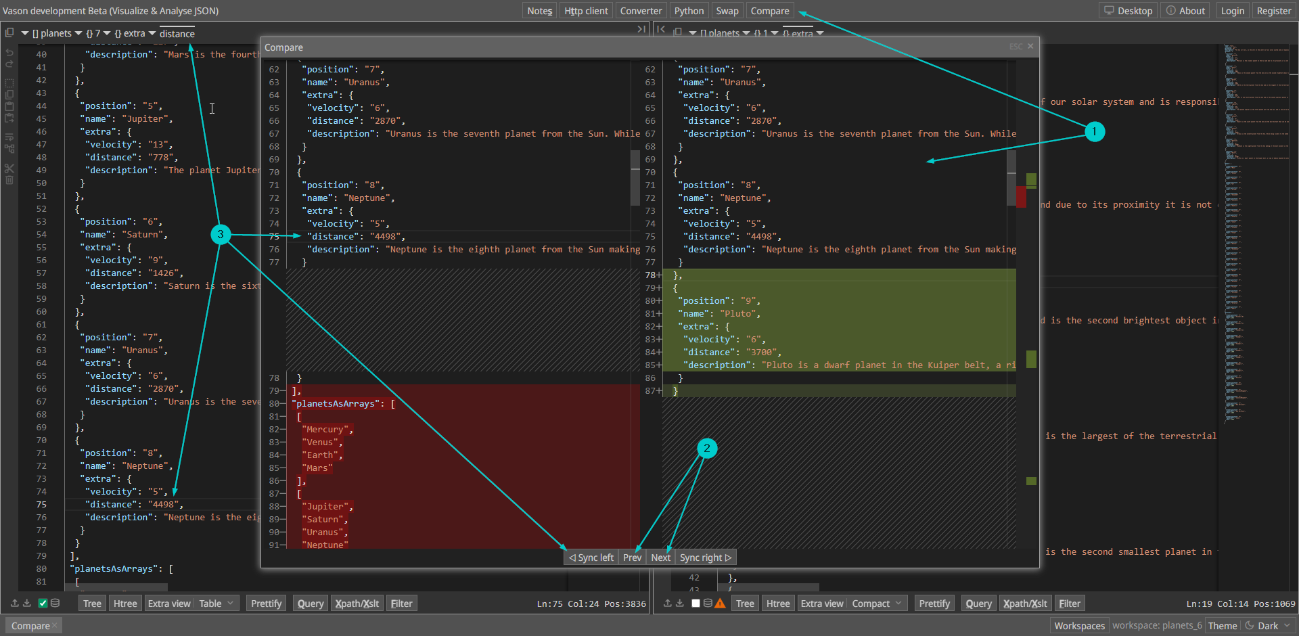Click the Next difference button
The width and height of the screenshot is (1299, 636).
[x=660, y=558]
